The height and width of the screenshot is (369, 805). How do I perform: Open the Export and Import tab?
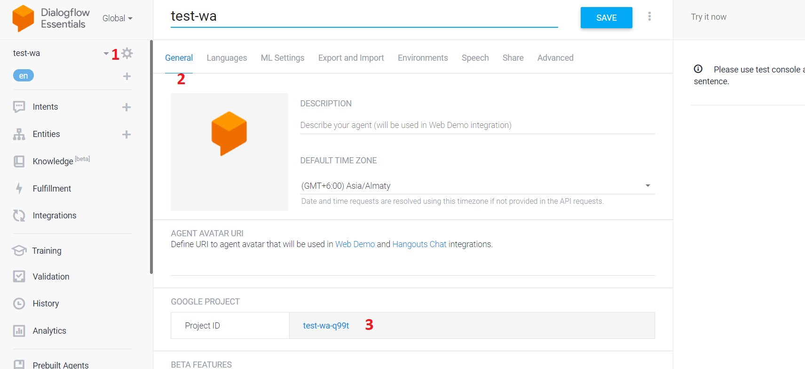[x=351, y=58]
